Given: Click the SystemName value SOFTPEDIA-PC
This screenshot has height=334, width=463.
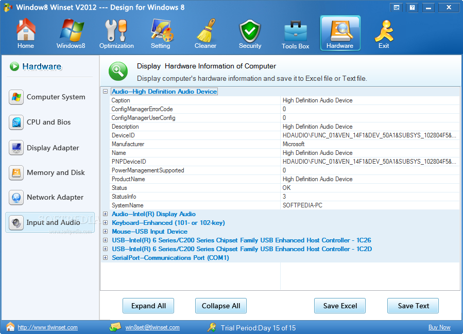Looking at the screenshot, I should point(302,205).
